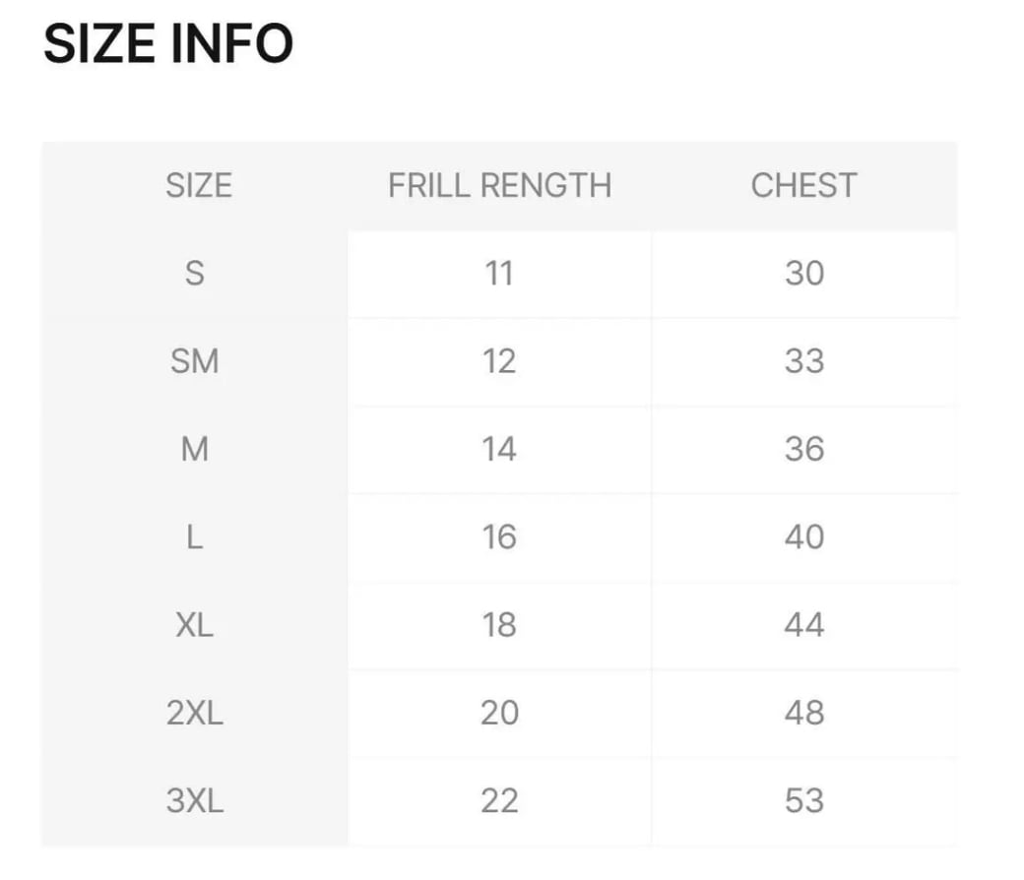Select the 2XL size row label
This screenshot has height=880, width=1024.
(195, 713)
